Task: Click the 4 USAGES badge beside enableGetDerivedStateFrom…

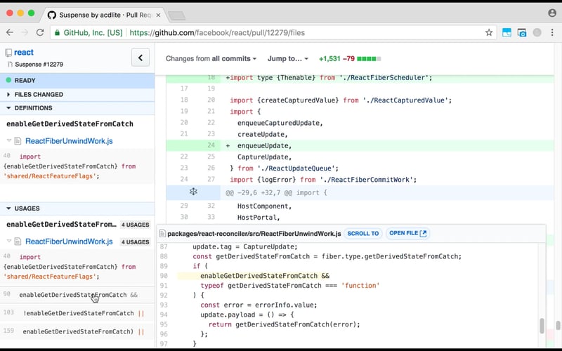Action: [x=135, y=225]
